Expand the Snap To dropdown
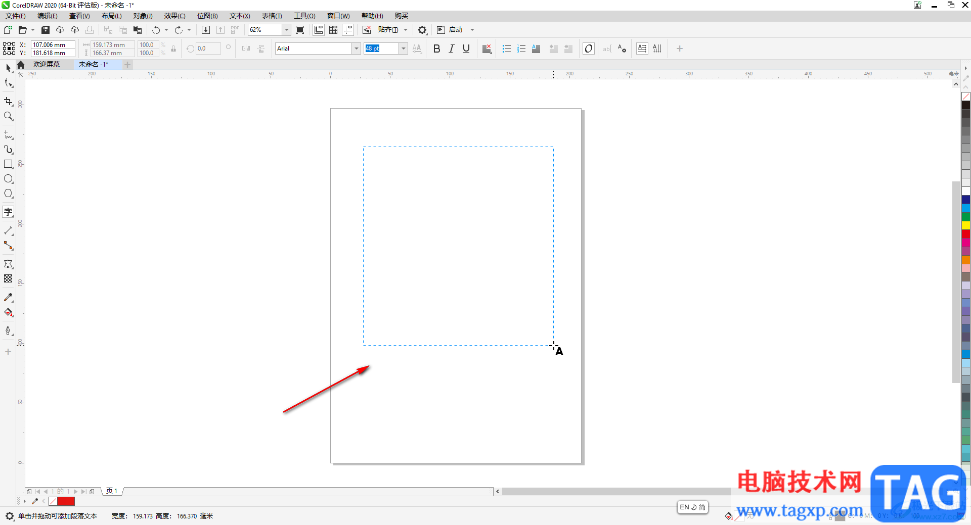Image resolution: width=971 pixels, height=525 pixels. [x=406, y=30]
